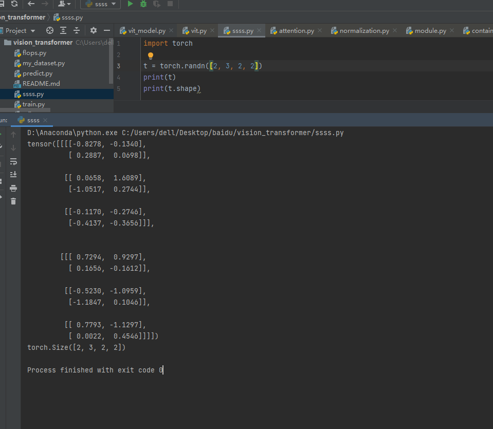Close the module.py tab
493x429 pixels.
[x=452, y=30]
